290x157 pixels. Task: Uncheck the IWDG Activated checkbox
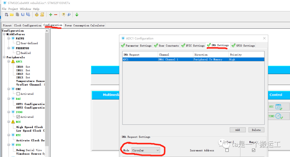[x=18, y=117]
